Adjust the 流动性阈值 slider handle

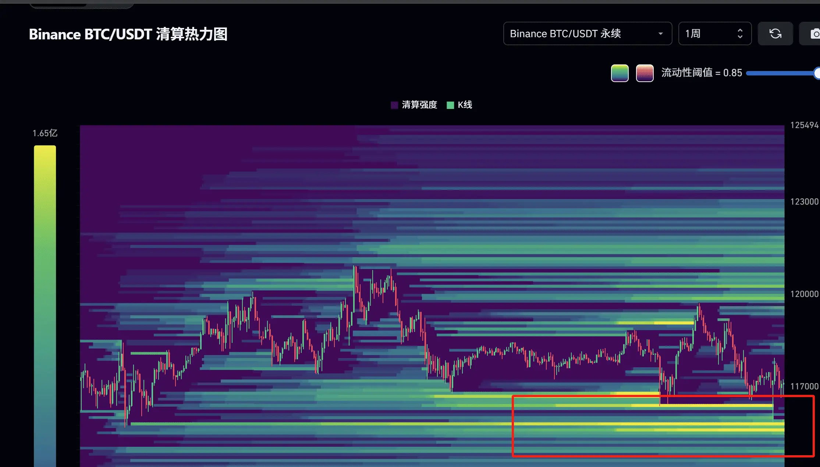pos(816,73)
